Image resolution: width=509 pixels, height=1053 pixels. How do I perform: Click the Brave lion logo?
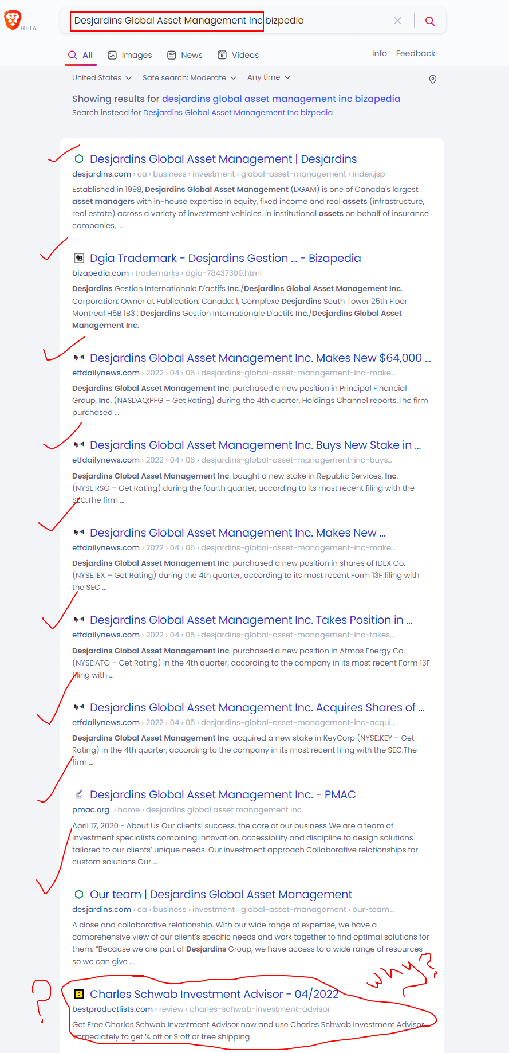(13, 20)
